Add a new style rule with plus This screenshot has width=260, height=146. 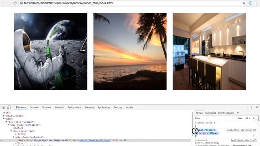(253, 118)
